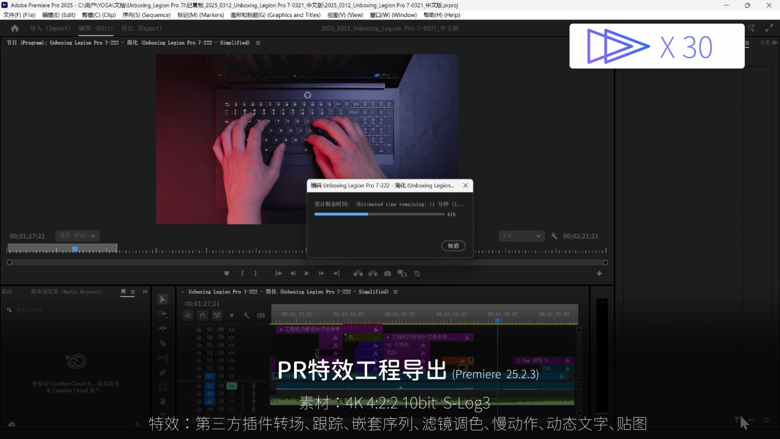This screenshot has width=780, height=439.
Task: Step forward one frame
Action: [321, 274]
